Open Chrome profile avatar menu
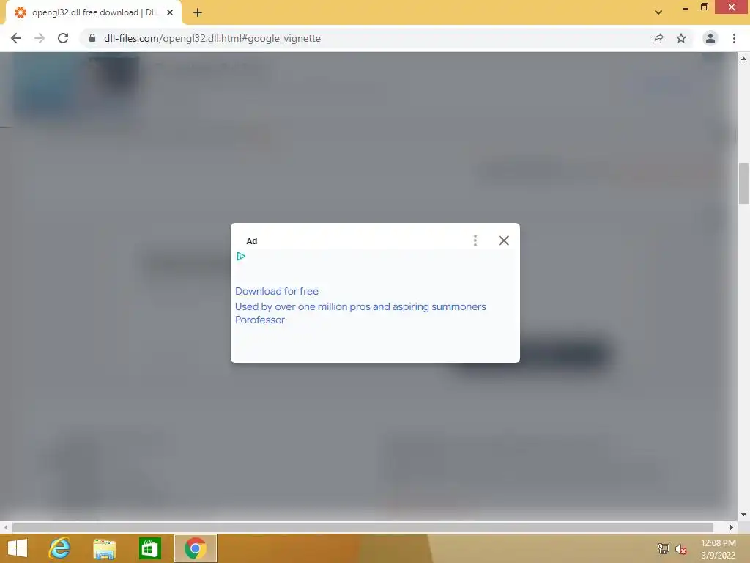 coord(710,38)
